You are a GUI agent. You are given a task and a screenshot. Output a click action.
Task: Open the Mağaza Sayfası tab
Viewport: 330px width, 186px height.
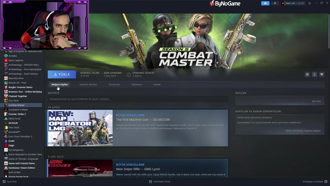(x=60, y=84)
